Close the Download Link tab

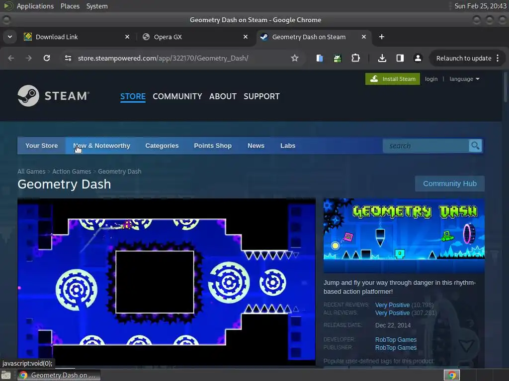tap(127, 37)
